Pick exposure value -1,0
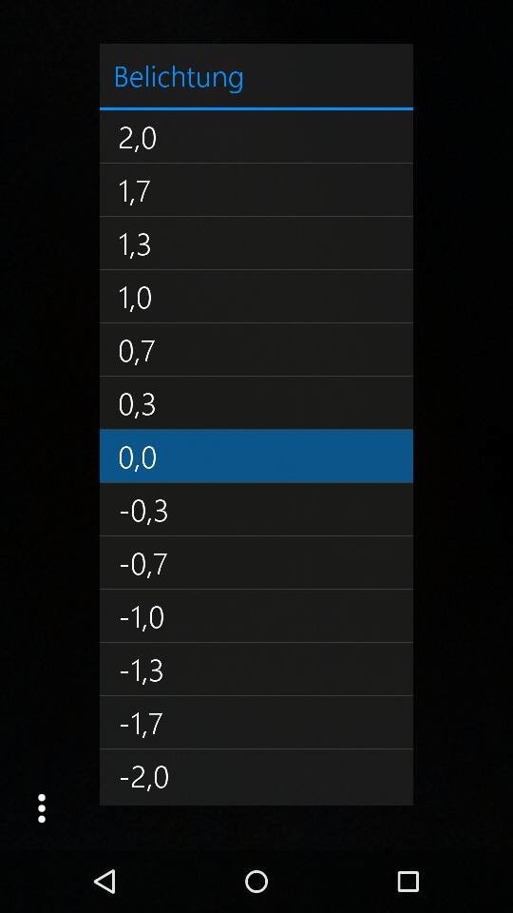This screenshot has height=913, width=513. pyautogui.click(x=256, y=616)
